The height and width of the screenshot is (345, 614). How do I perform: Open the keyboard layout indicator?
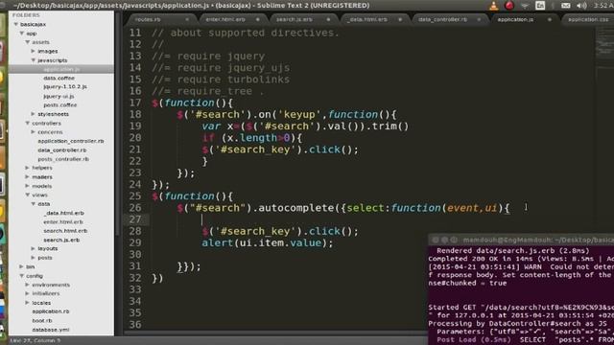click(x=540, y=6)
